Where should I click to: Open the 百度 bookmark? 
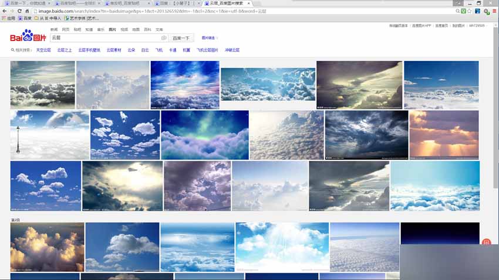[25, 18]
